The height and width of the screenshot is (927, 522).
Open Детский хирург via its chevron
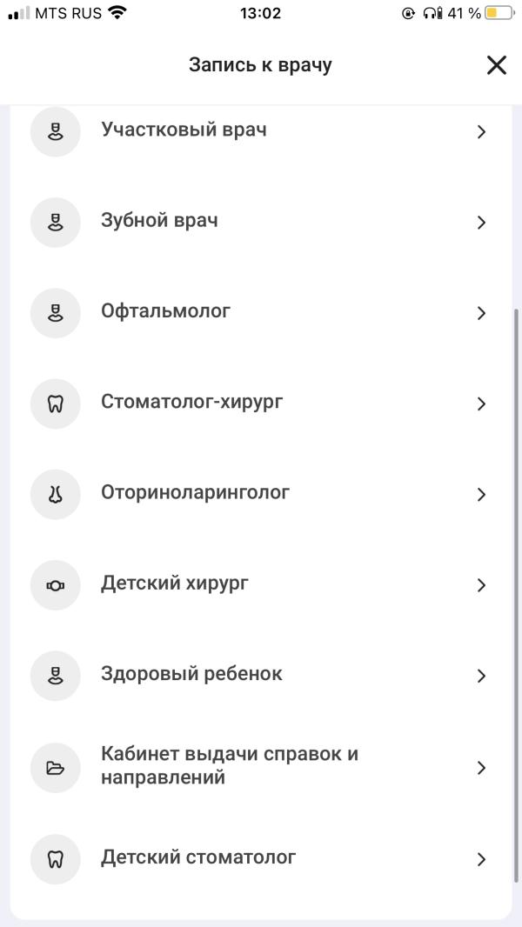(481, 585)
